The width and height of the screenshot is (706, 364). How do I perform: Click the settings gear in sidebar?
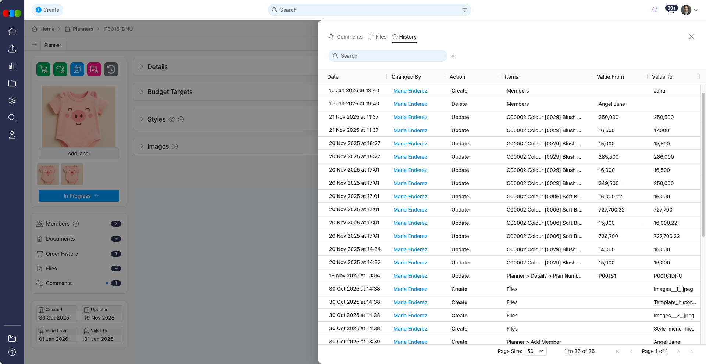[12, 101]
